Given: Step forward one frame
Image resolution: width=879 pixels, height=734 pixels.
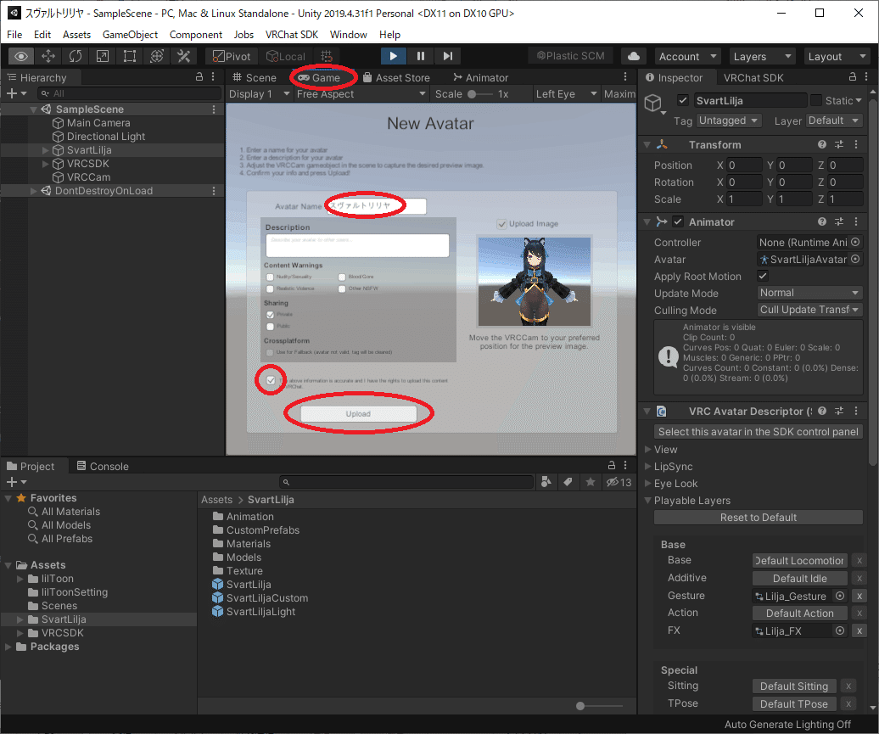Looking at the screenshot, I should click(x=447, y=56).
